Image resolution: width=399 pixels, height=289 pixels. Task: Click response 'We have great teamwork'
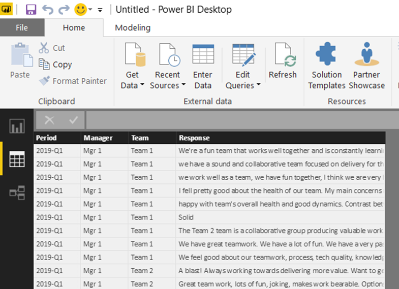coord(280,244)
